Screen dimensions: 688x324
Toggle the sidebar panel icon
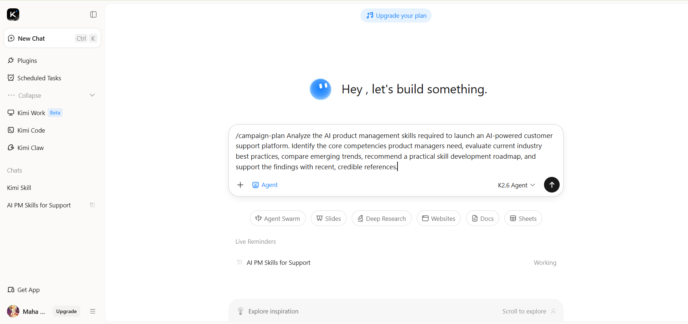pos(93,15)
